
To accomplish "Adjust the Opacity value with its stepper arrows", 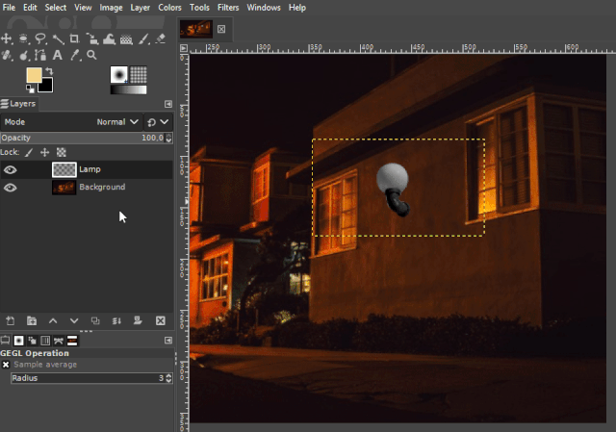I will (x=168, y=138).
